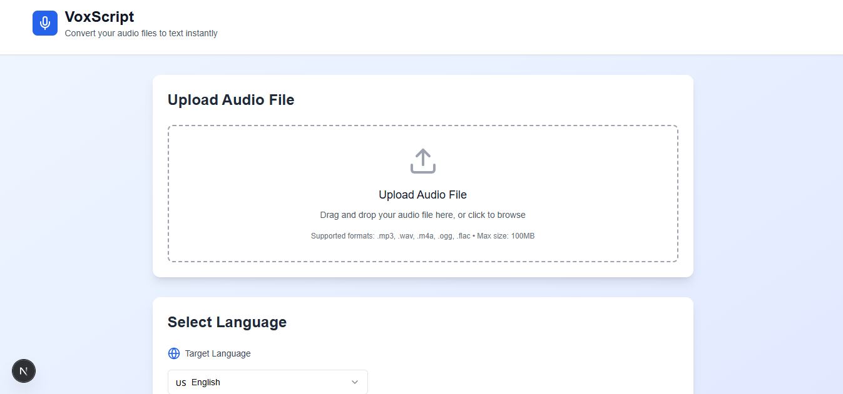Open the Next.js dev tools badge

click(24, 371)
